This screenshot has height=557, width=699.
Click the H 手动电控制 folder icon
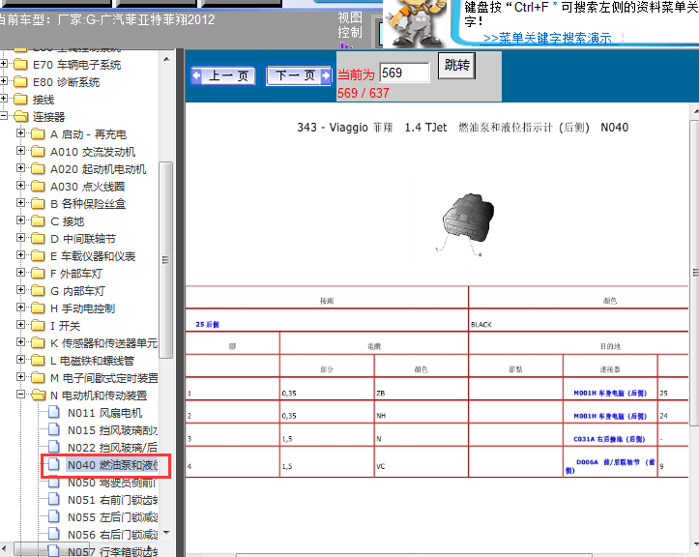pyautogui.click(x=38, y=308)
